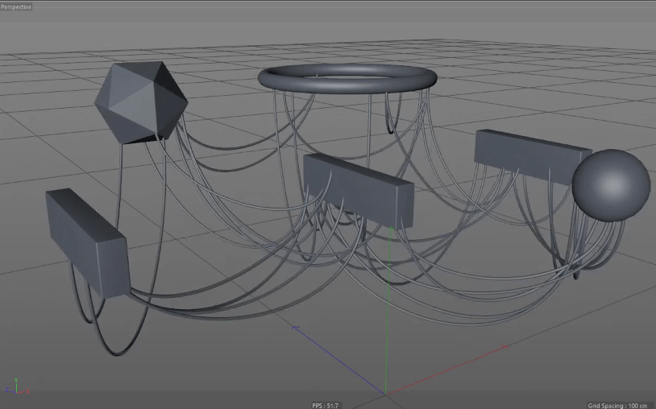Click the Perspective viewport label
This screenshot has width=656, height=409.
click(x=16, y=6)
